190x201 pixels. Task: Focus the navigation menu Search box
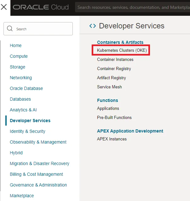pos(38,29)
